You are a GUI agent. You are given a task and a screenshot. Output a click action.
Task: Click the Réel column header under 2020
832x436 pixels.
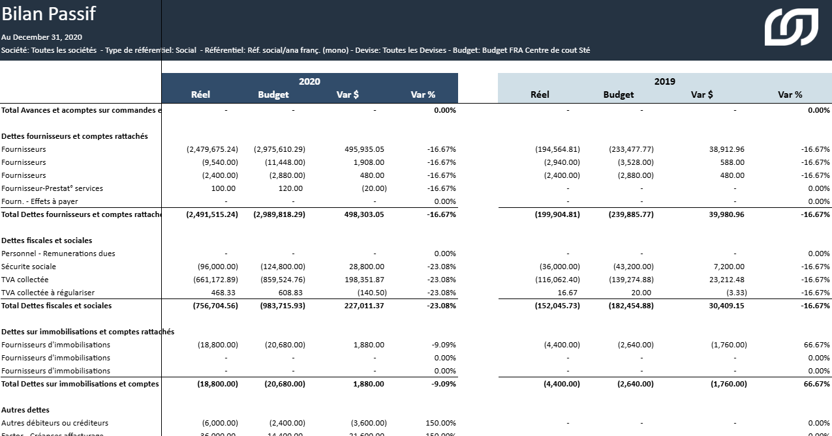pos(201,95)
